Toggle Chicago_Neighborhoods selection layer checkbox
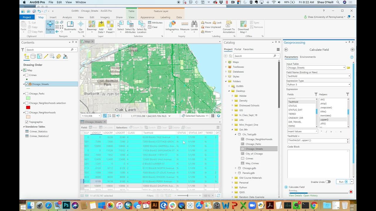Viewport: 376px width, 211px height. [27, 103]
